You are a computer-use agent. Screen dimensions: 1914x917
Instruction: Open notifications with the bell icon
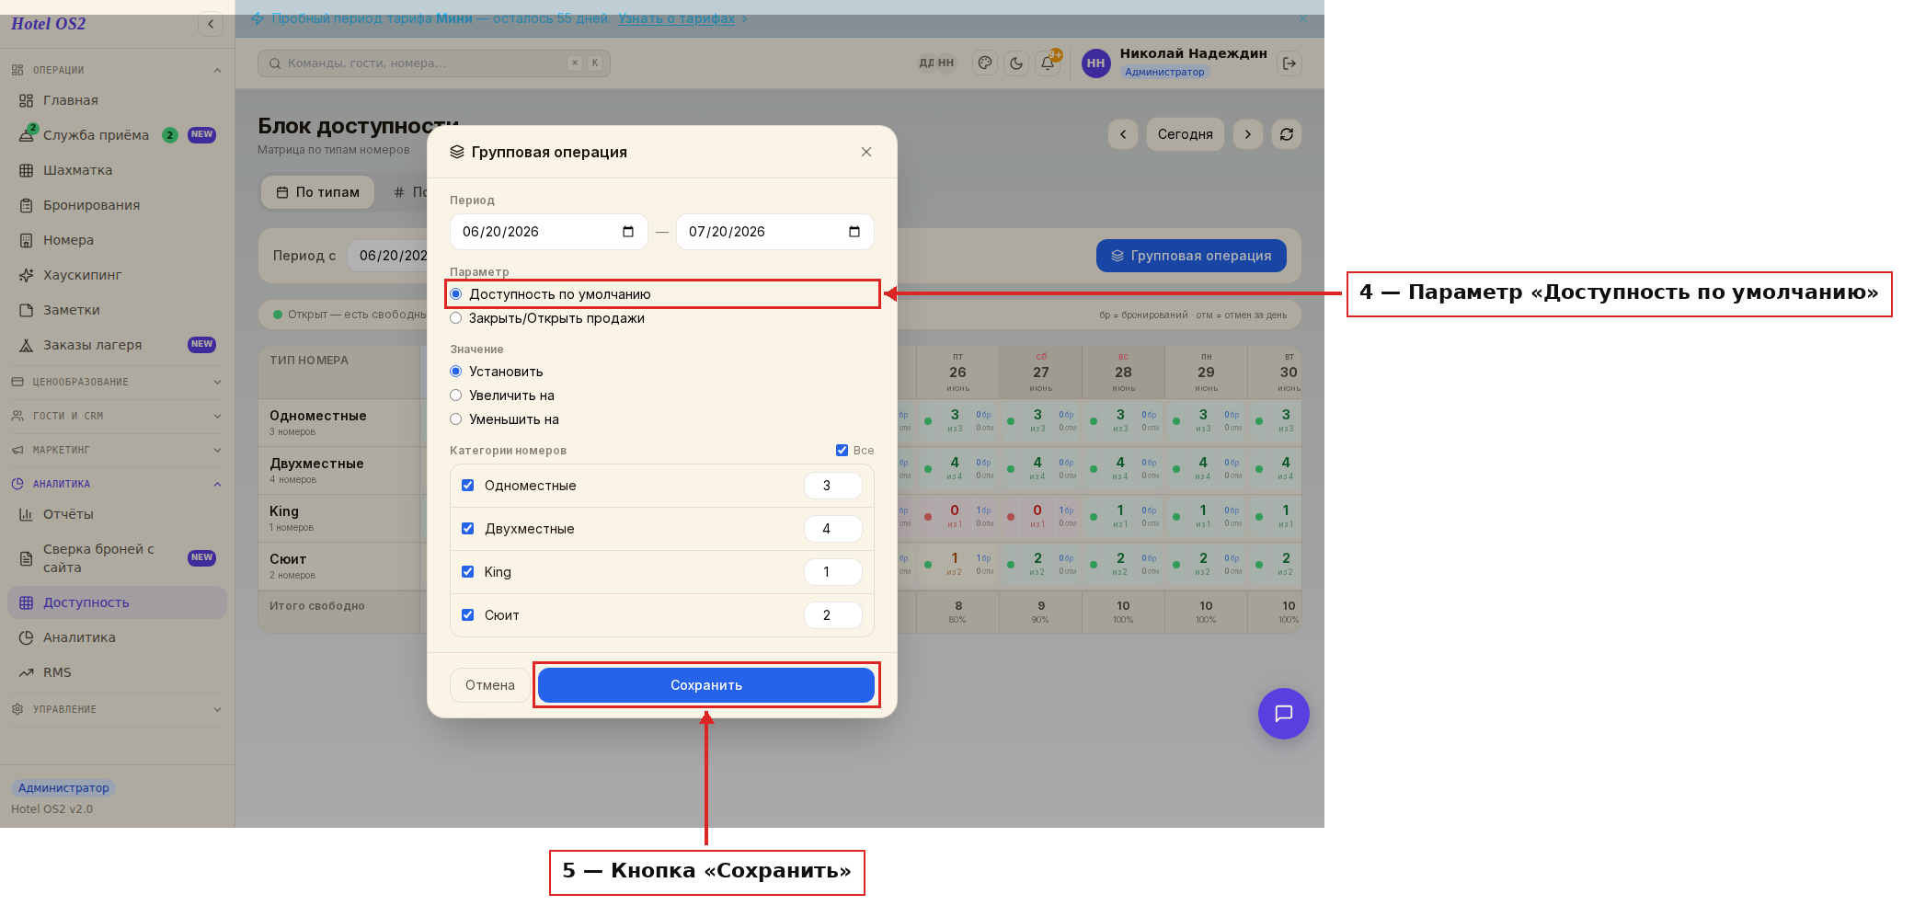pyautogui.click(x=1048, y=63)
